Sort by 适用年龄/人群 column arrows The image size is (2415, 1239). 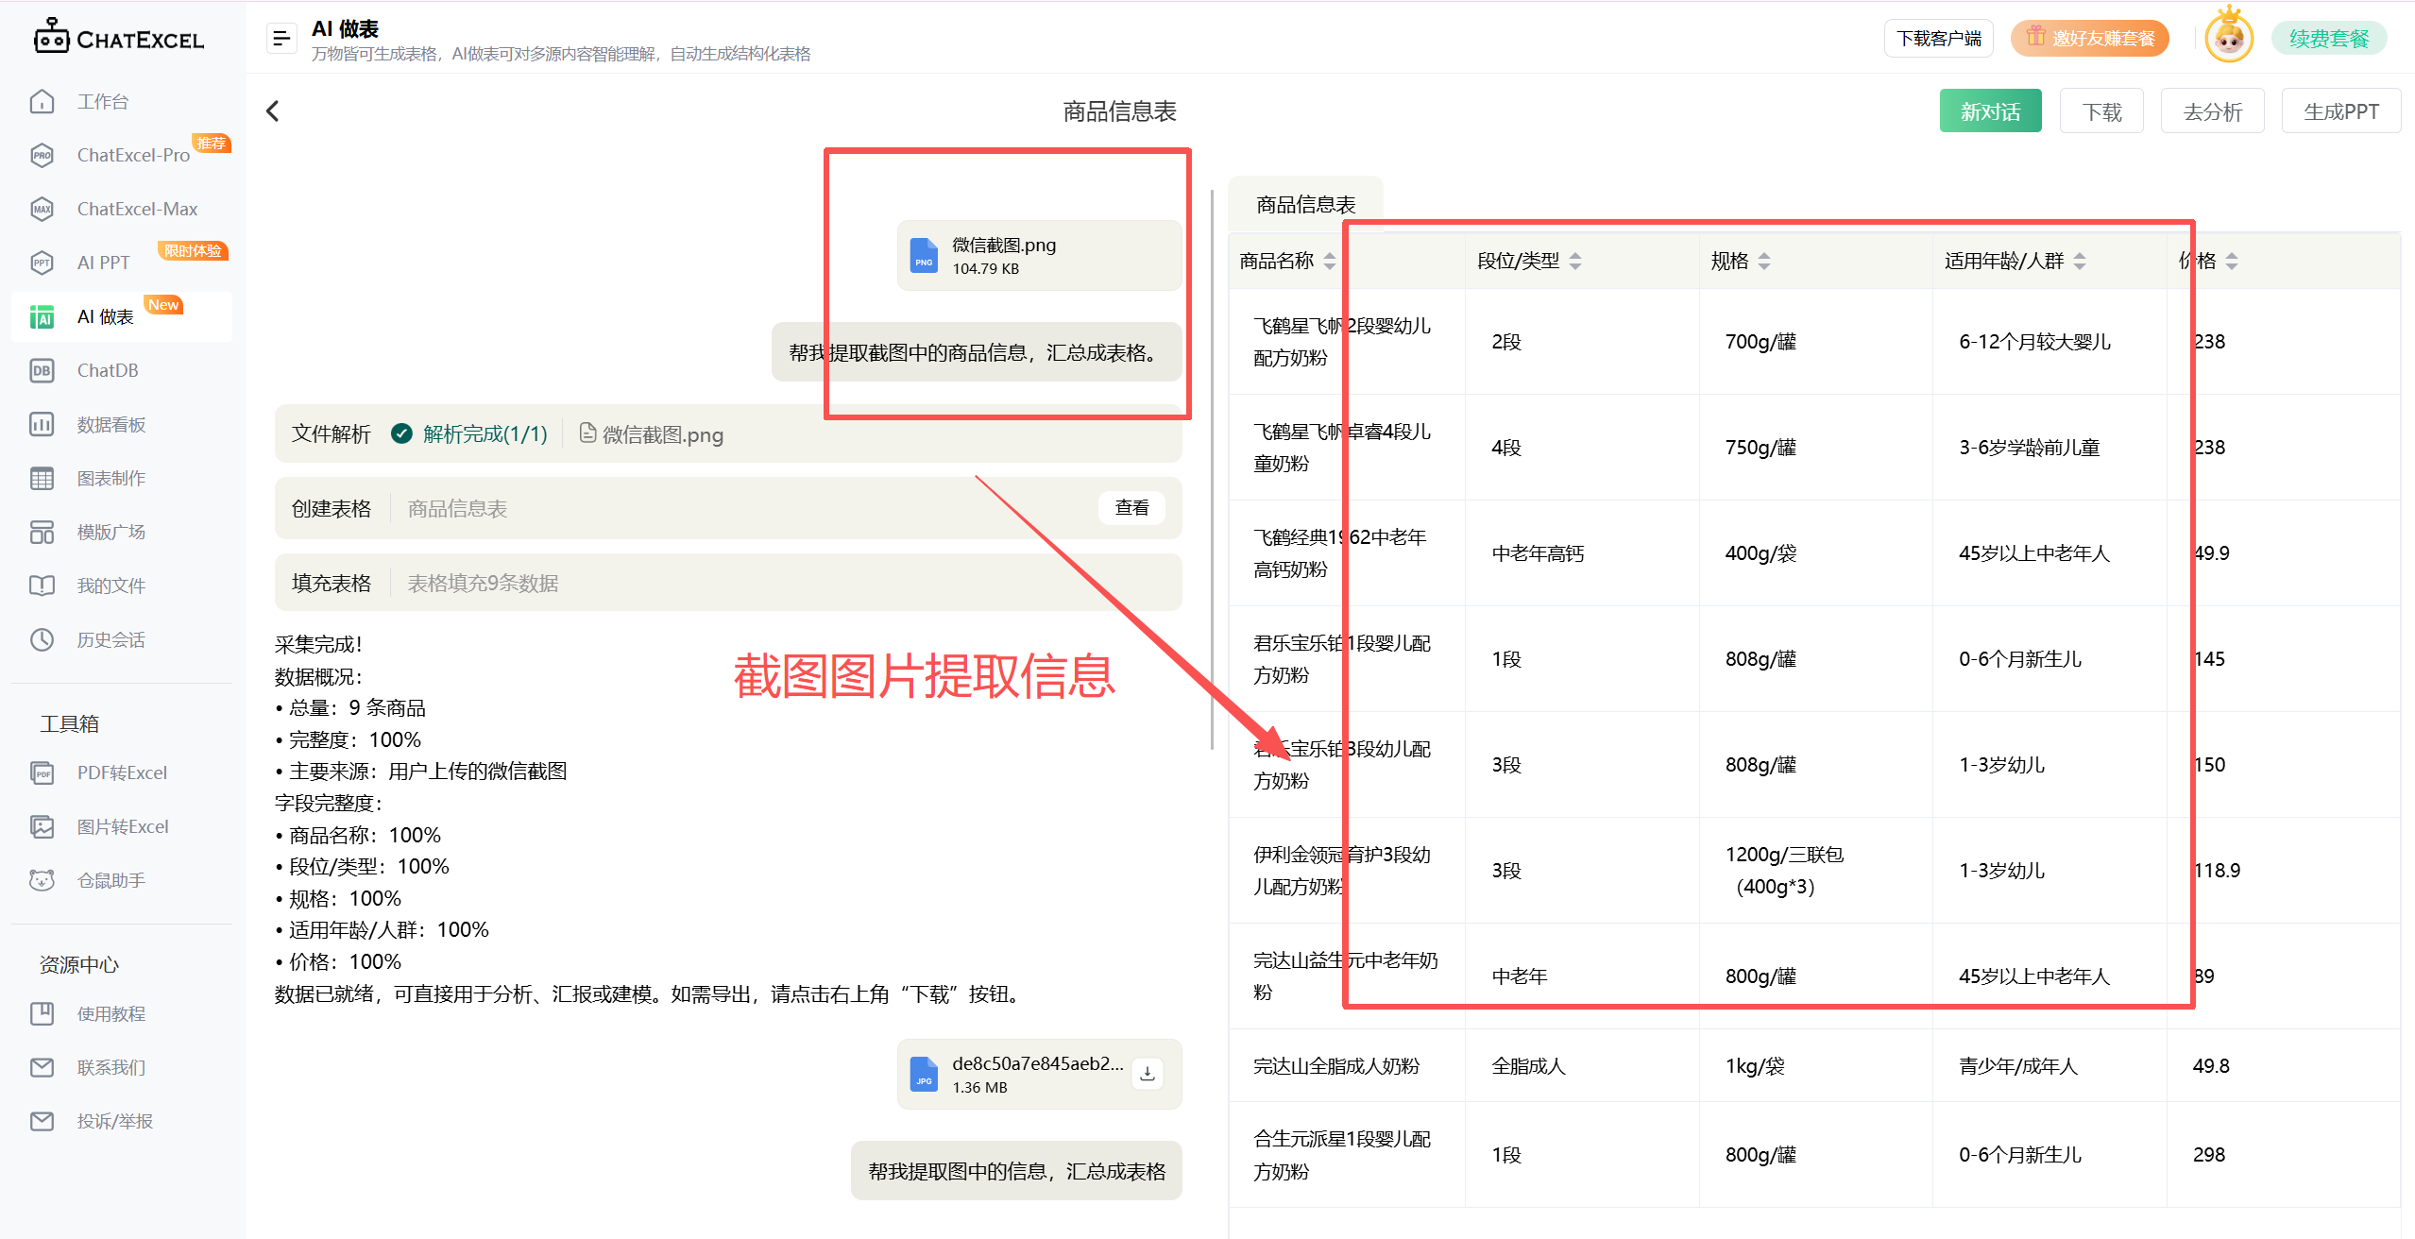(2080, 261)
